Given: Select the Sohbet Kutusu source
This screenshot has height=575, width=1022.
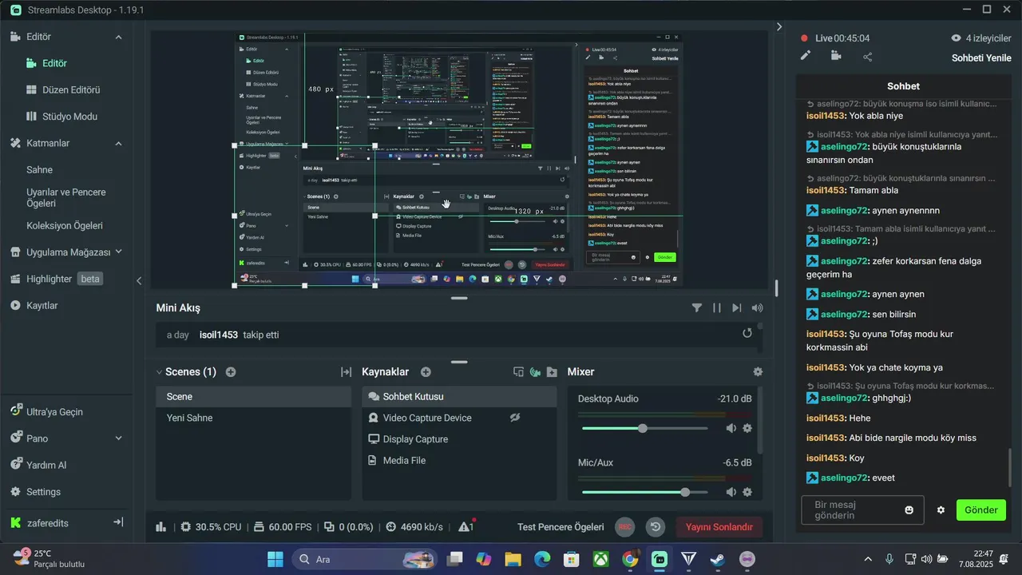Looking at the screenshot, I should (459, 397).
